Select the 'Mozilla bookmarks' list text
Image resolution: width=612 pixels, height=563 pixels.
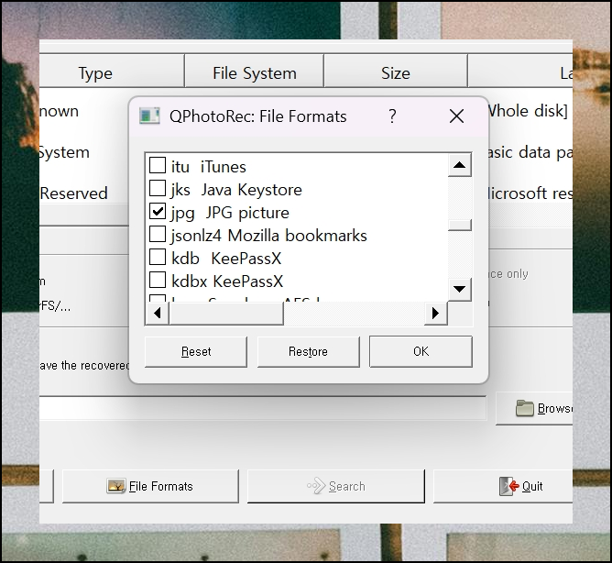click(298, 236)
